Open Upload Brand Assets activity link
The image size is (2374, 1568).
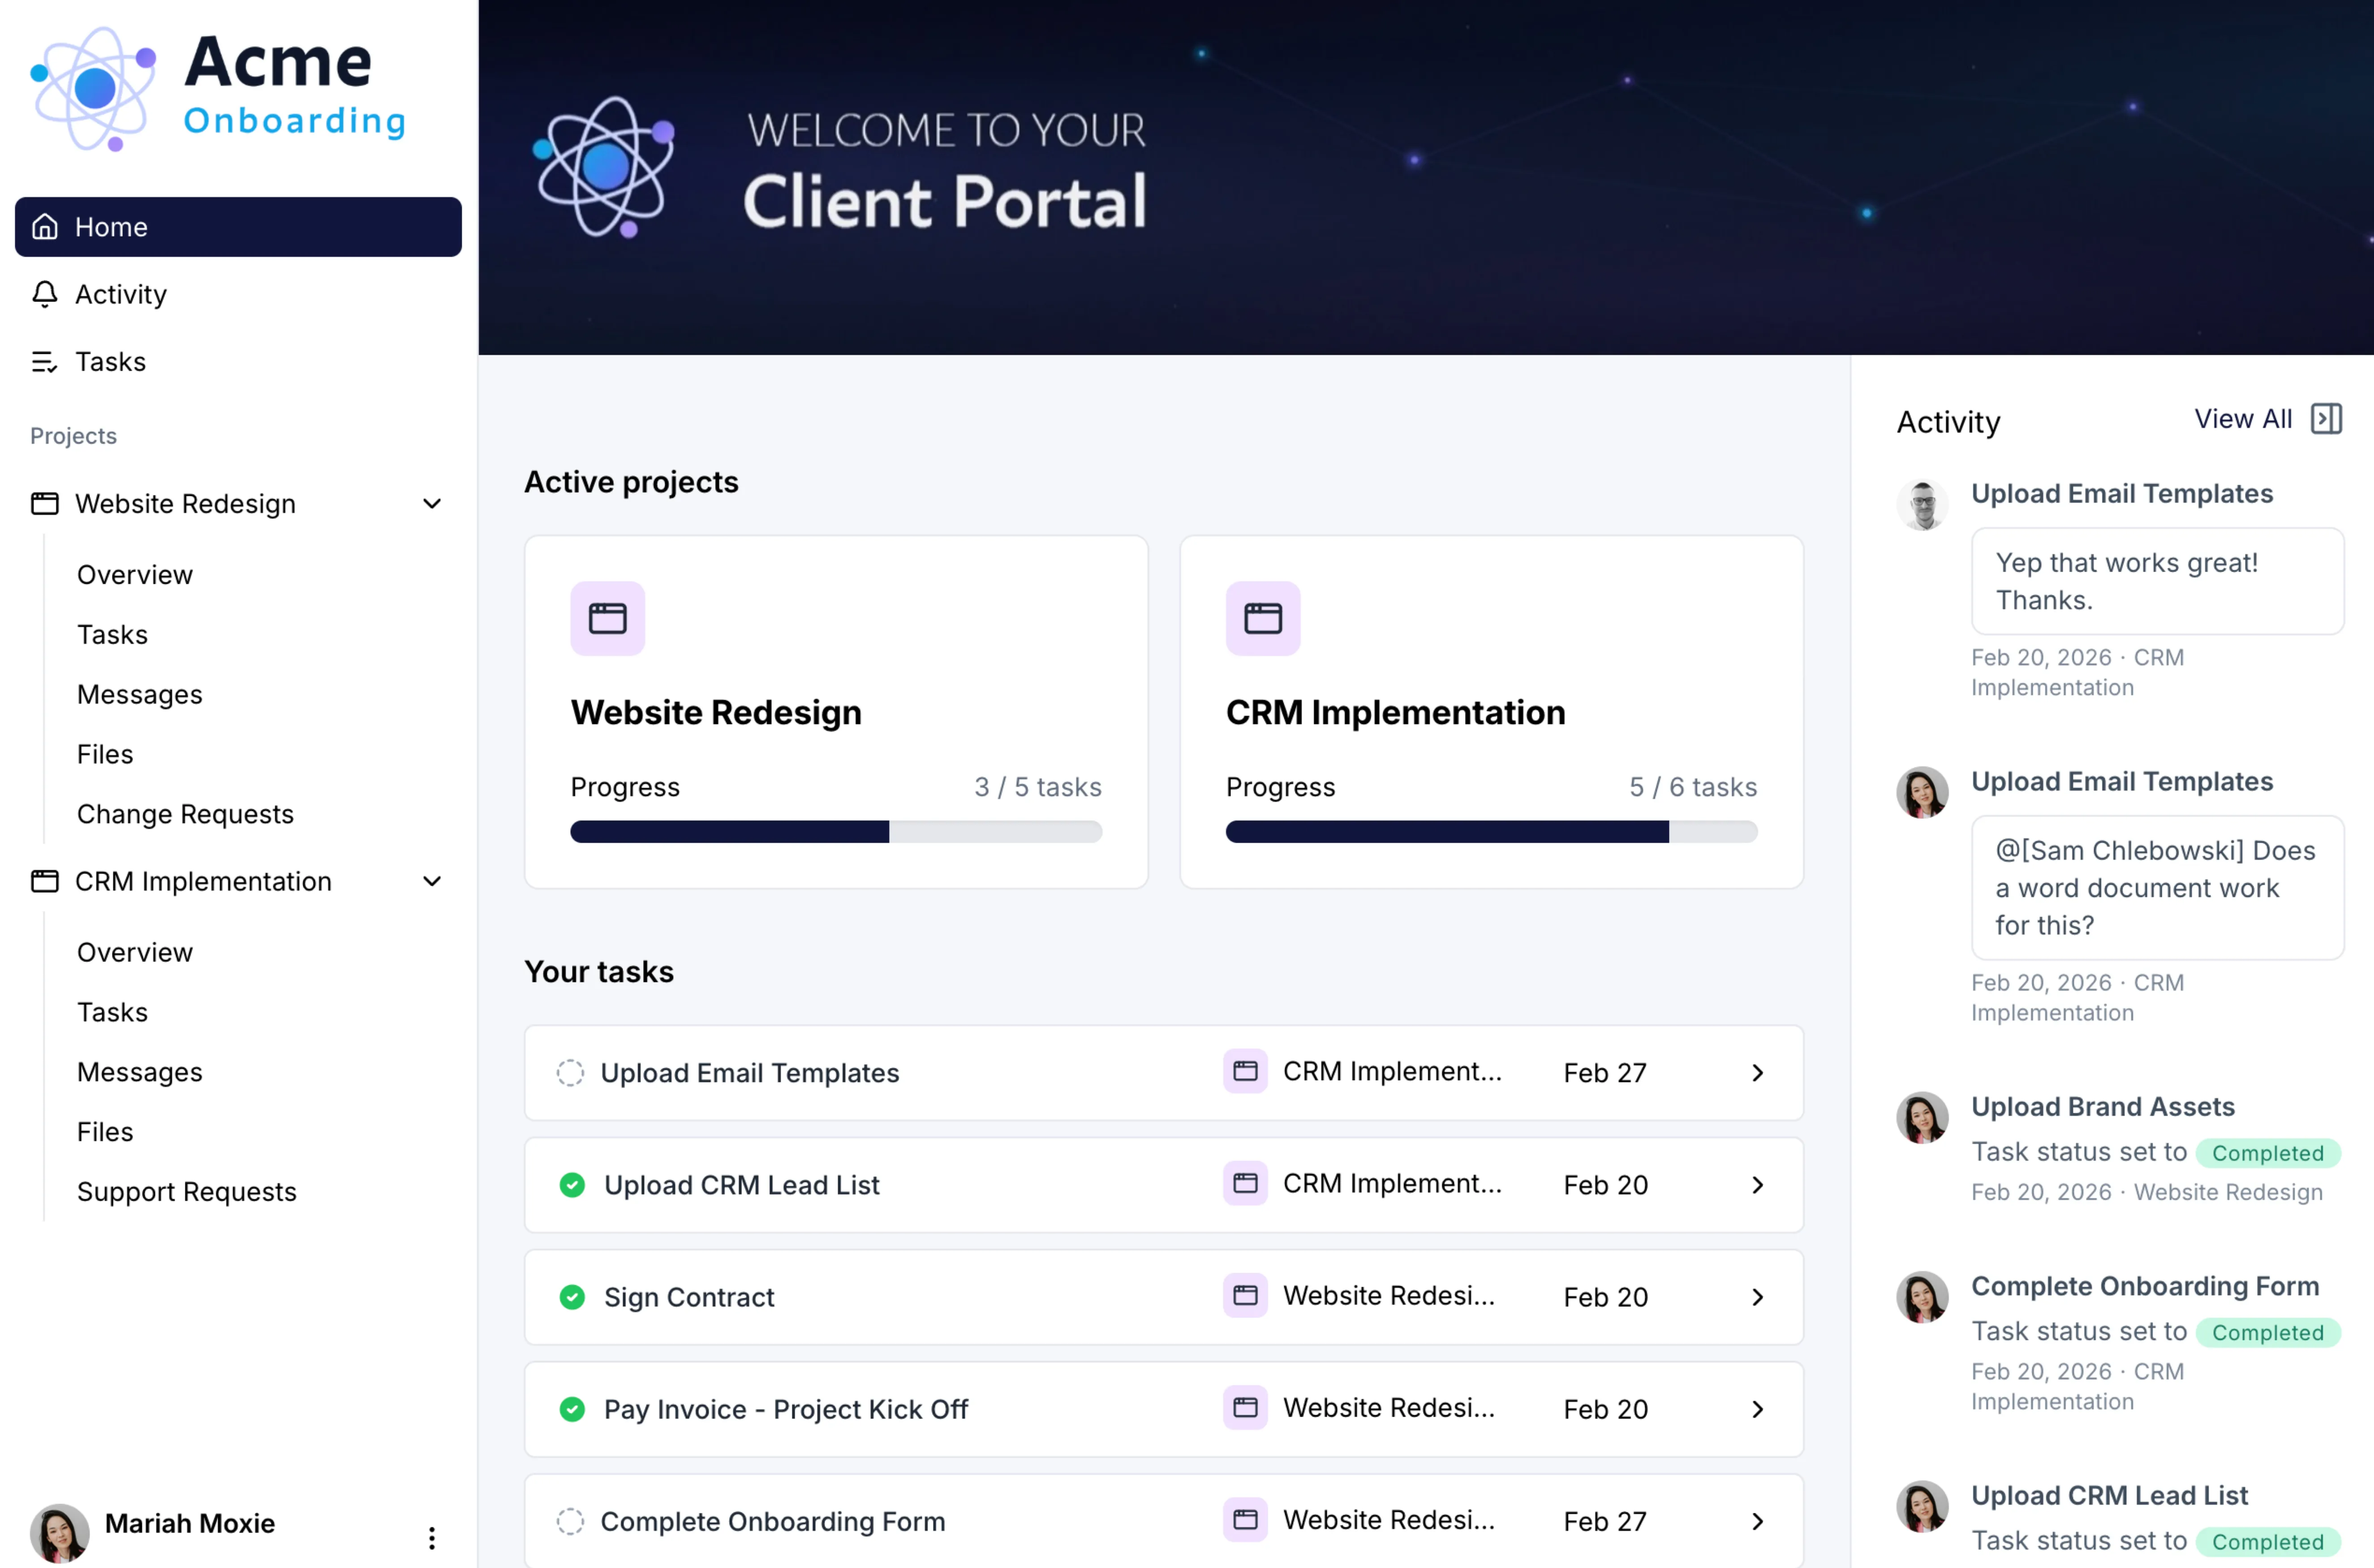[2102, 1107]
